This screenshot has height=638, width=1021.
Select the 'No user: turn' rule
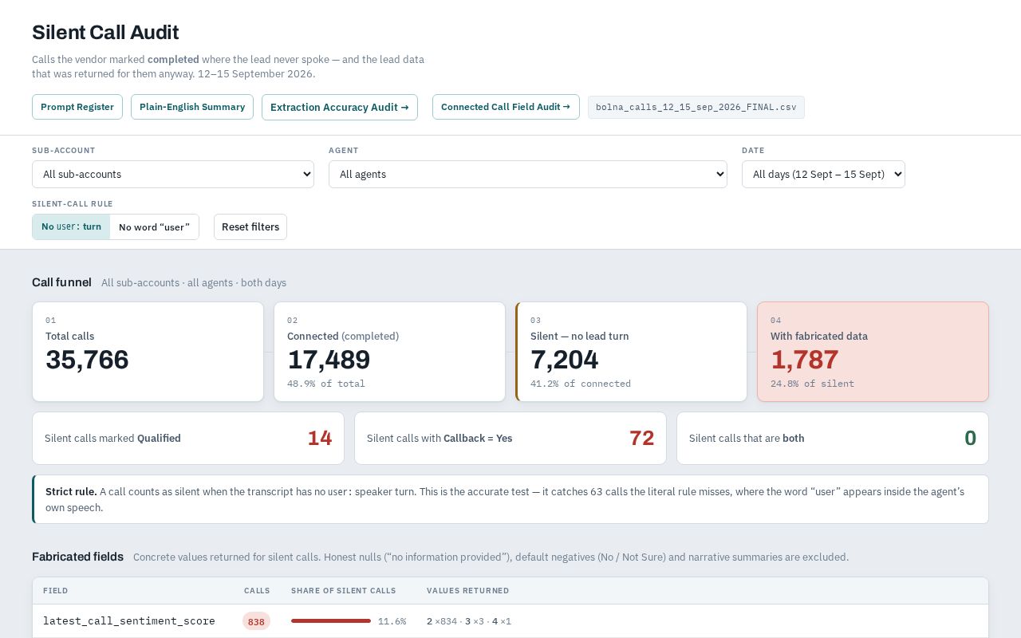[x=71, y=226]
